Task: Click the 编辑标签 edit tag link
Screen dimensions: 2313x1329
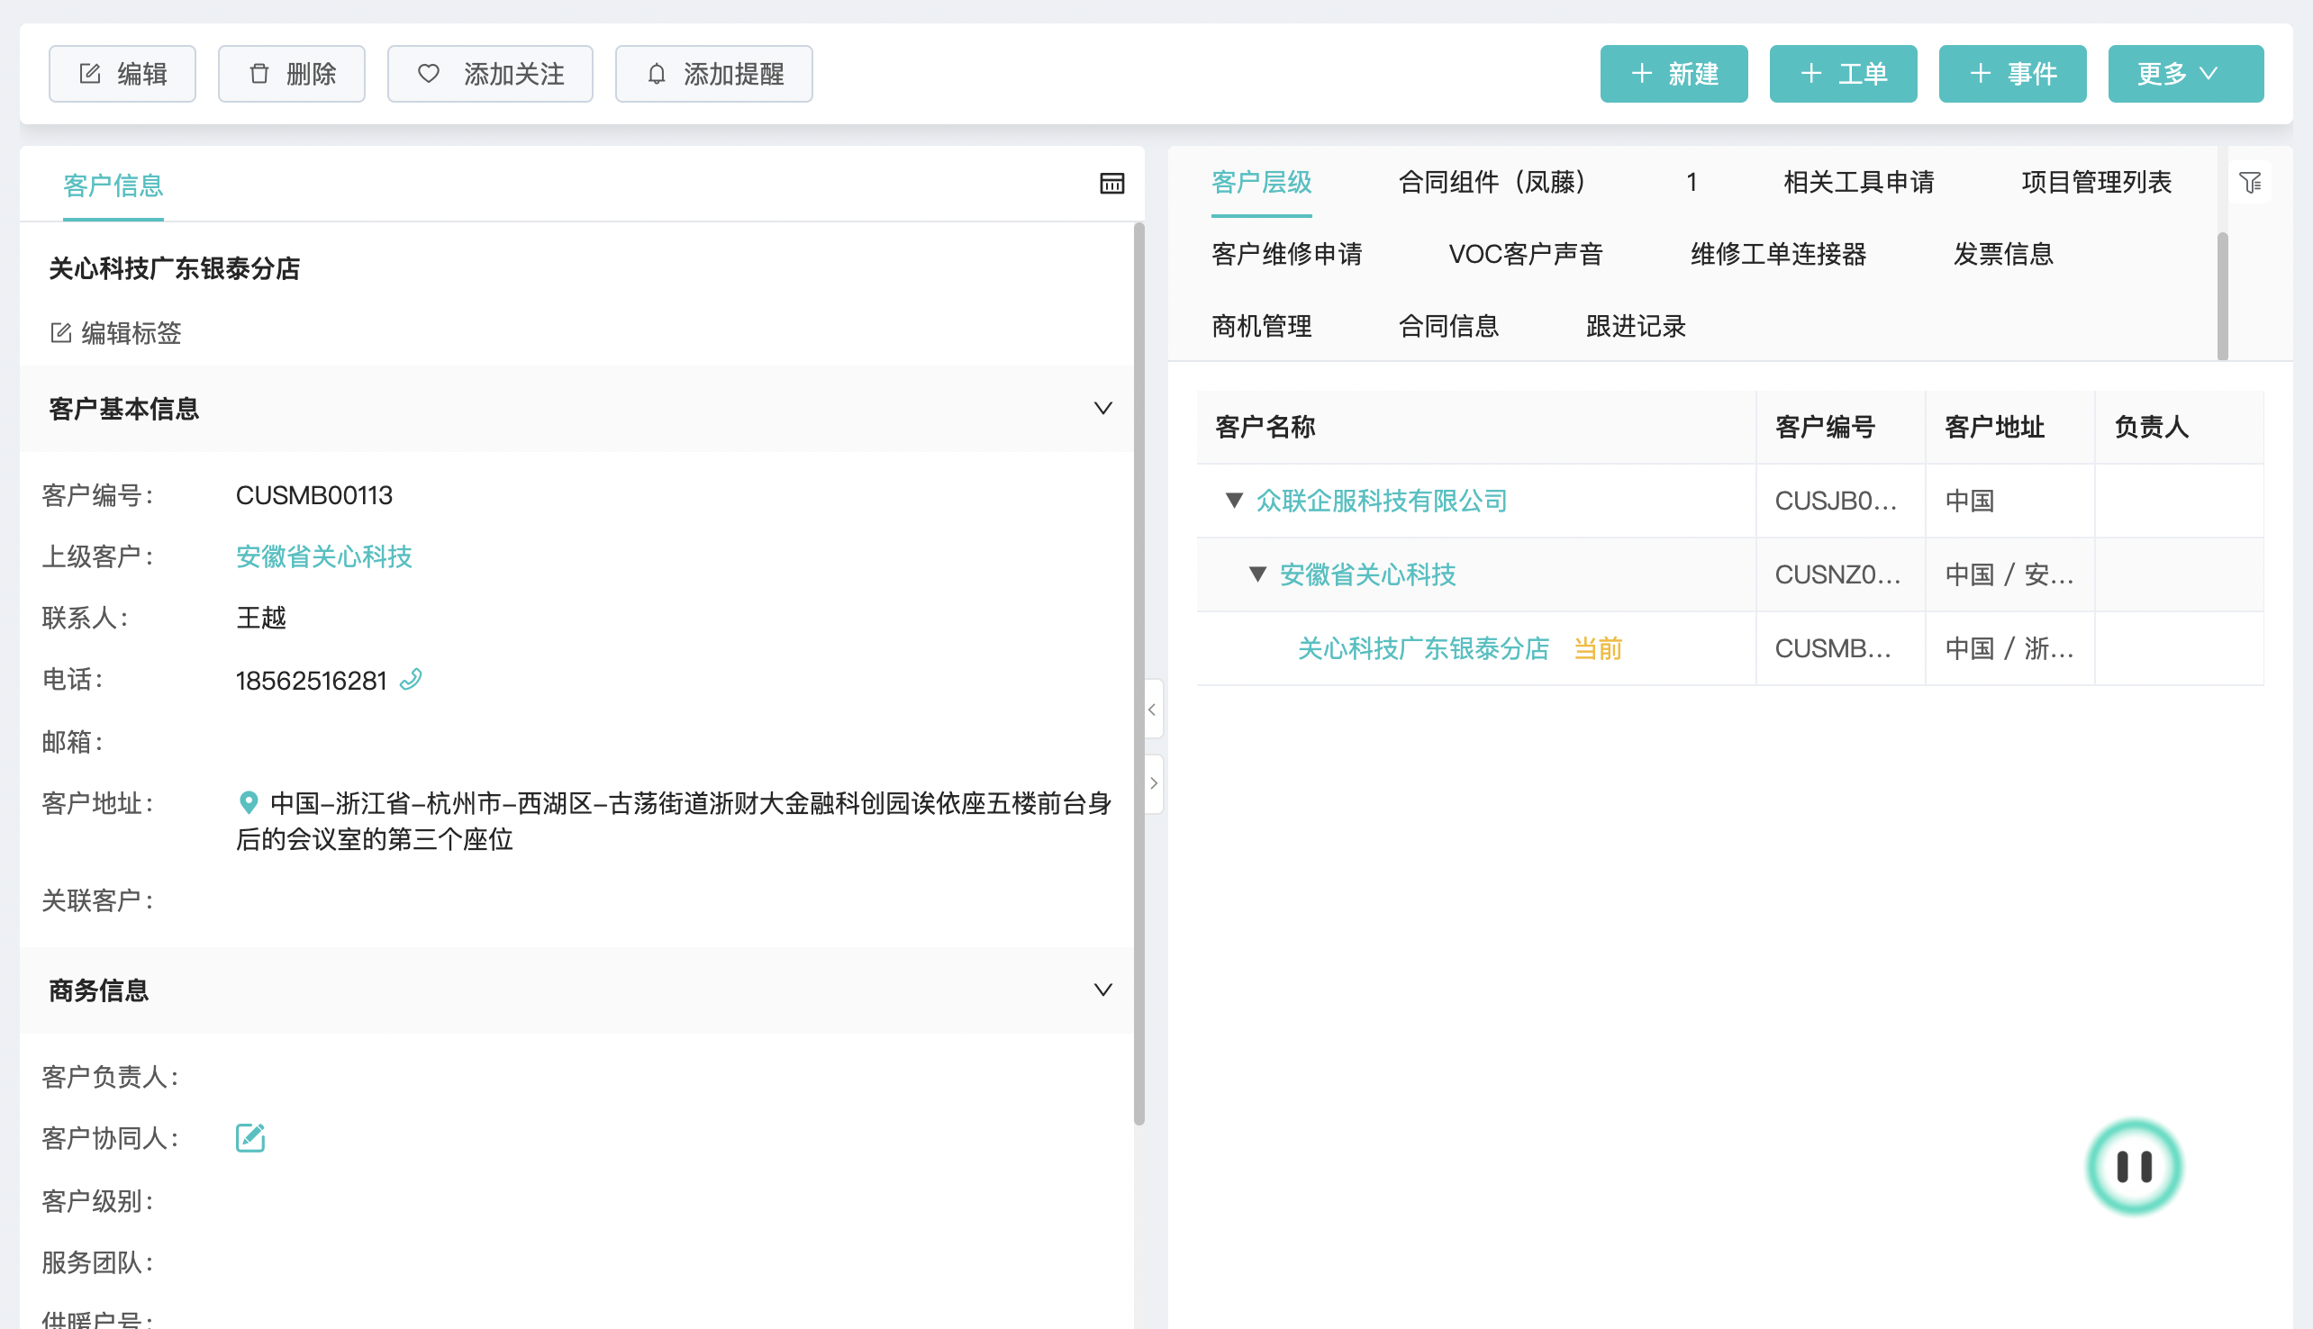Action: pyautogui.click(x=116, y=333)
